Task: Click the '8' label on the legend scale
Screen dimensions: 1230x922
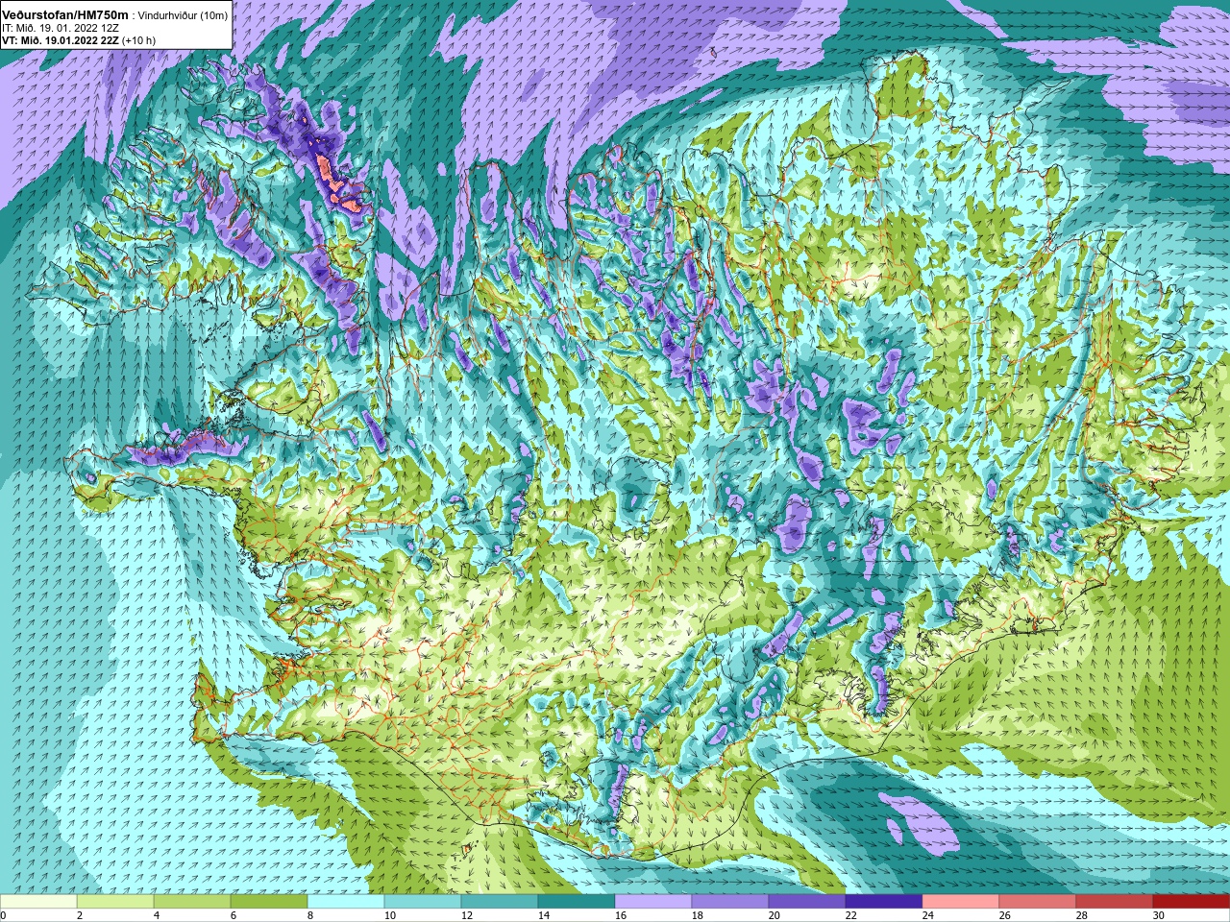Action: point(310,915)
